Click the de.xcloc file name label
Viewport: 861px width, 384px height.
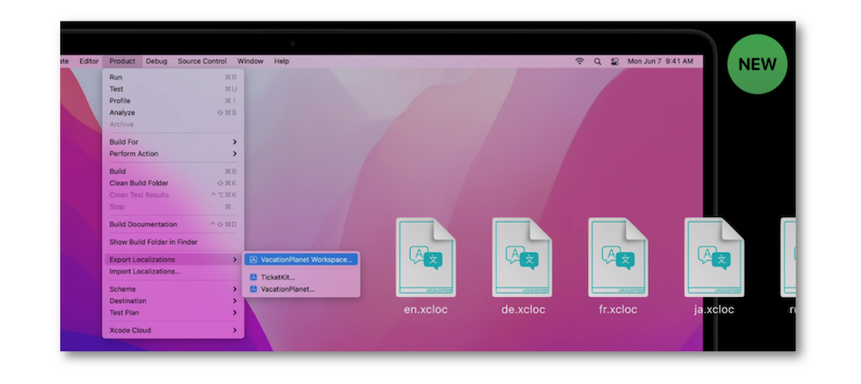coord(523,309)
